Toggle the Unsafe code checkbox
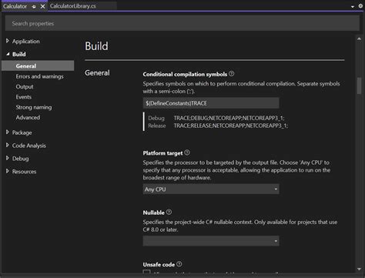Viewport: 365px width, 278px height. (146, 272)
